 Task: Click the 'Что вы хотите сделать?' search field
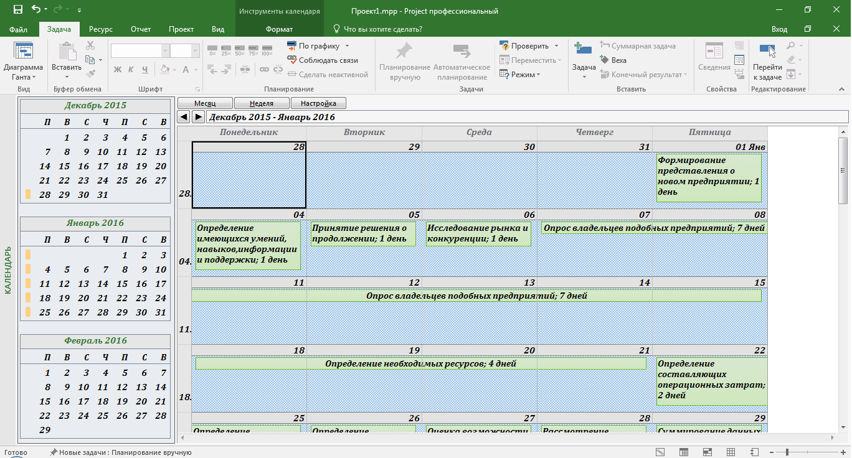tap(384, 29)
